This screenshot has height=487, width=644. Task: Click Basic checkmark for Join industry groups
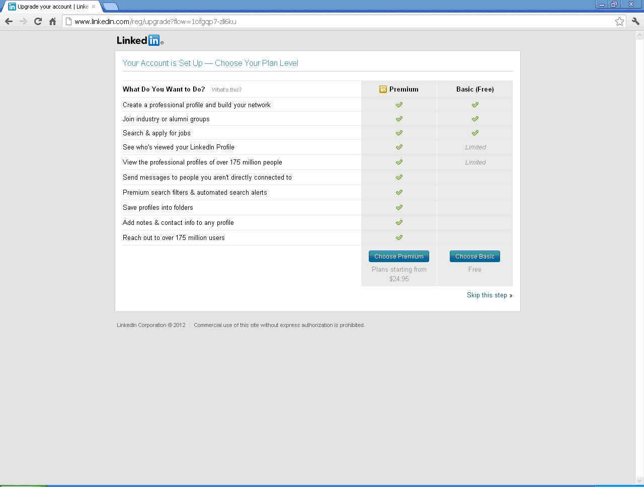pos(475,119)
